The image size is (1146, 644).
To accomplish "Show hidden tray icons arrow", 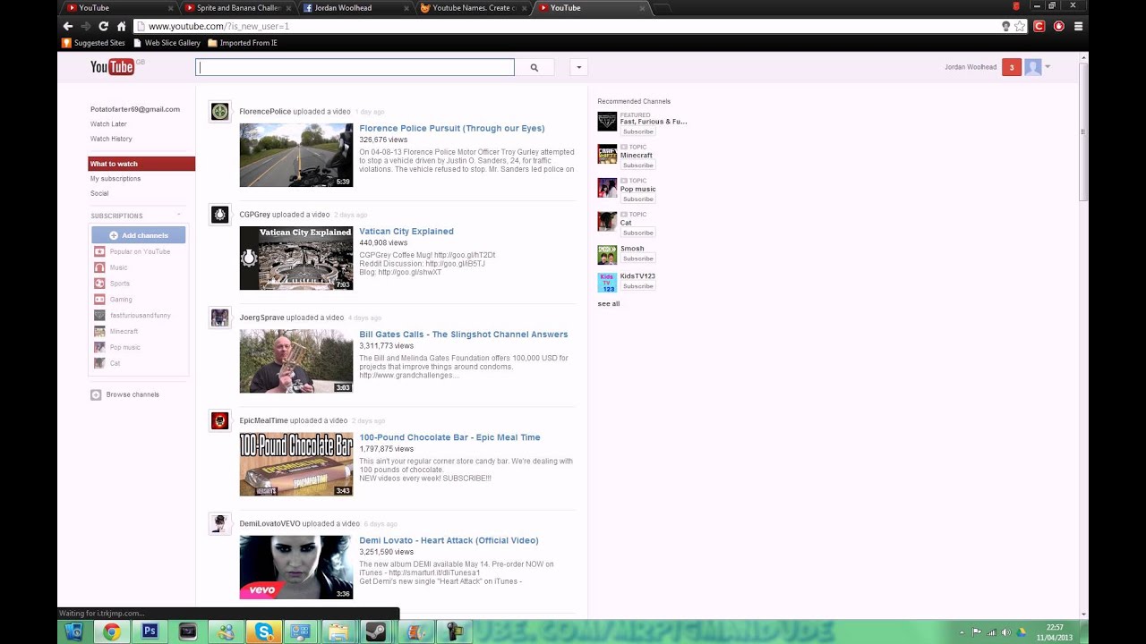I will coord(962,632).
